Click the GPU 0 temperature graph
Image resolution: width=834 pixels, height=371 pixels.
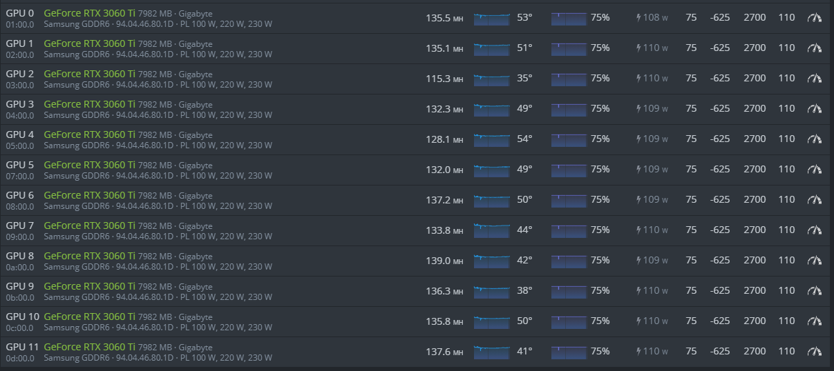point(491,18)
